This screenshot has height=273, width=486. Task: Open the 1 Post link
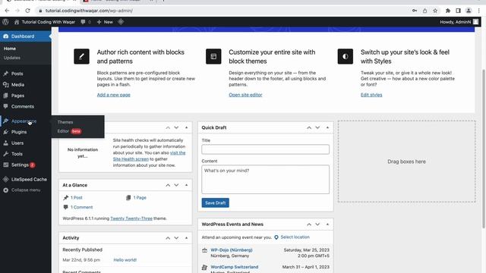point(76,197)
